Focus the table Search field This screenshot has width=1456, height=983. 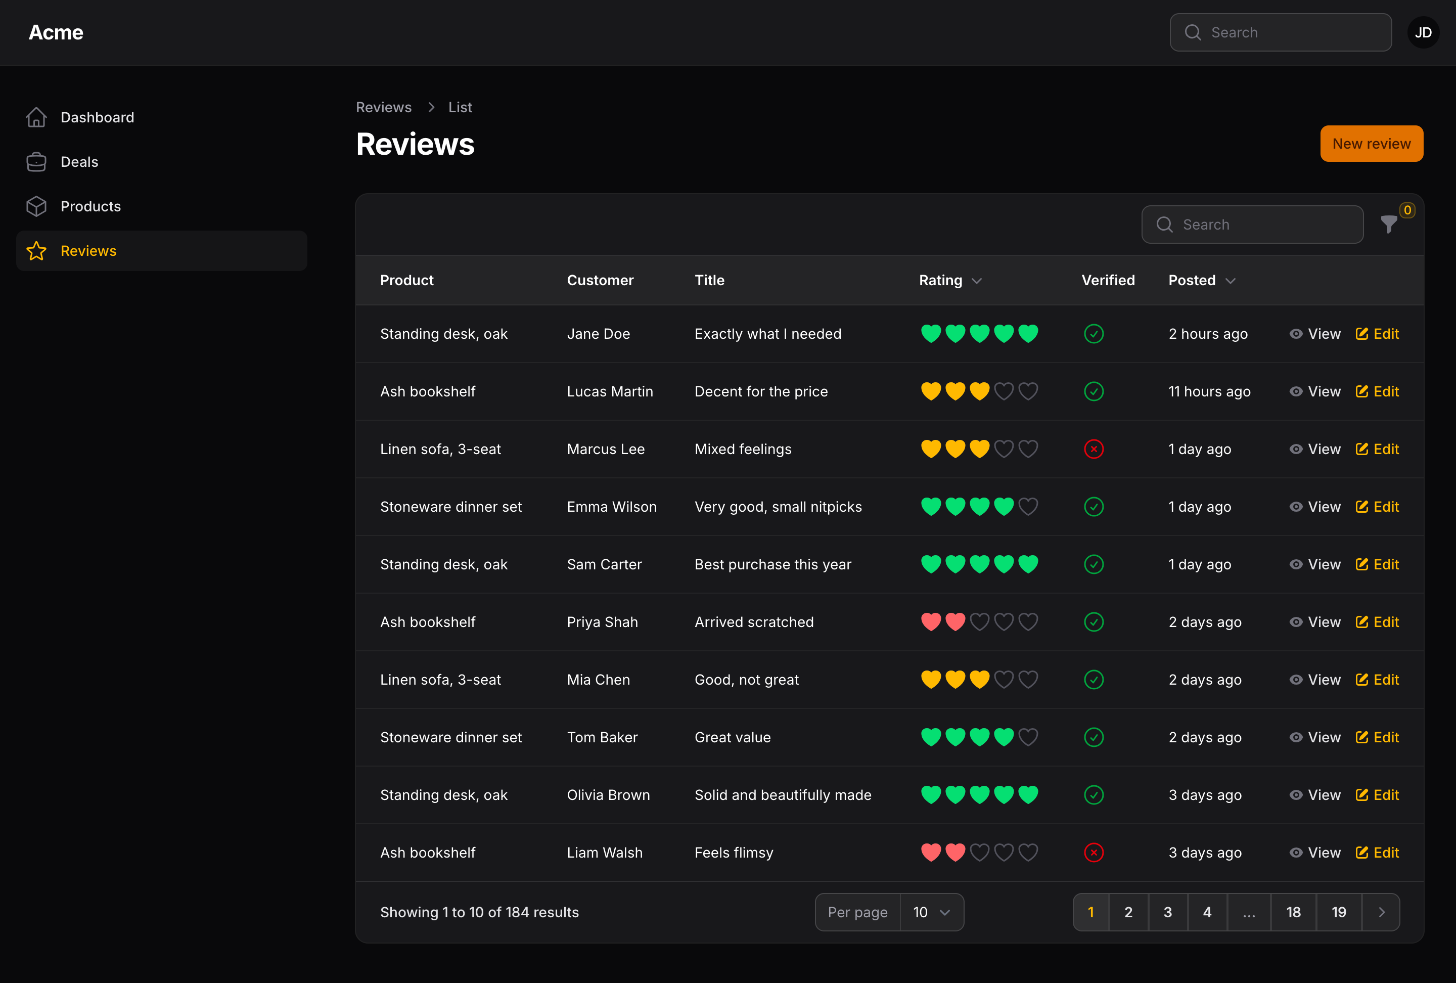coord(1252,225)
